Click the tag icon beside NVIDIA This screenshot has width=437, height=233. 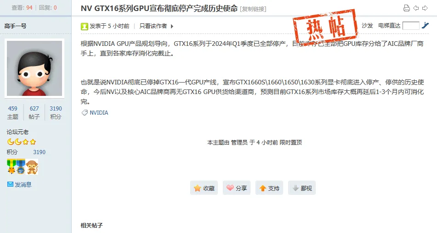pyautogui.click(x=85, y=113)
